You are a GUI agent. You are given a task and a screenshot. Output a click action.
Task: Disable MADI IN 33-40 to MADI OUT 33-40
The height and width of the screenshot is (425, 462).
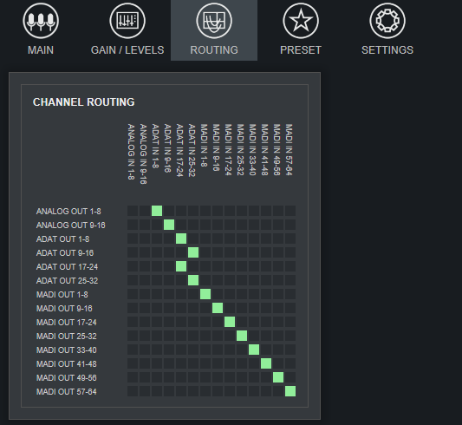tap(254, 350)
